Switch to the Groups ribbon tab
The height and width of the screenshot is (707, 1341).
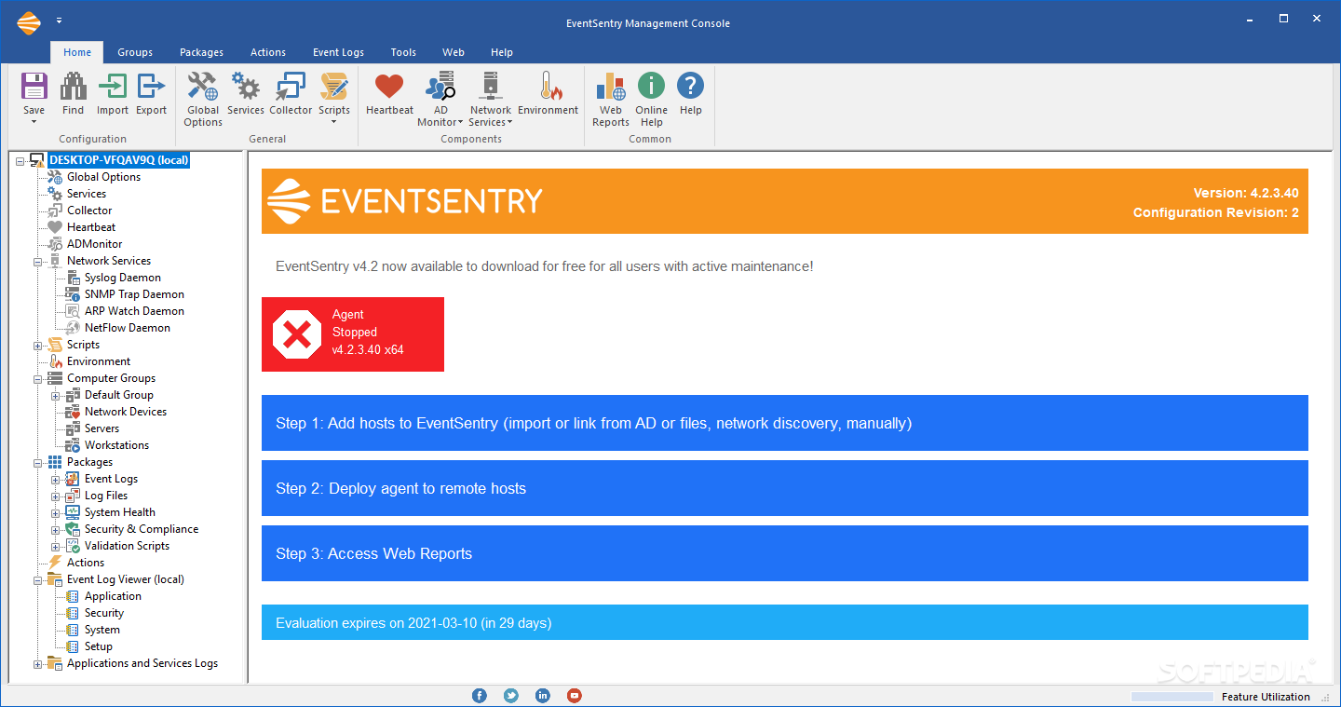point(135,52)
